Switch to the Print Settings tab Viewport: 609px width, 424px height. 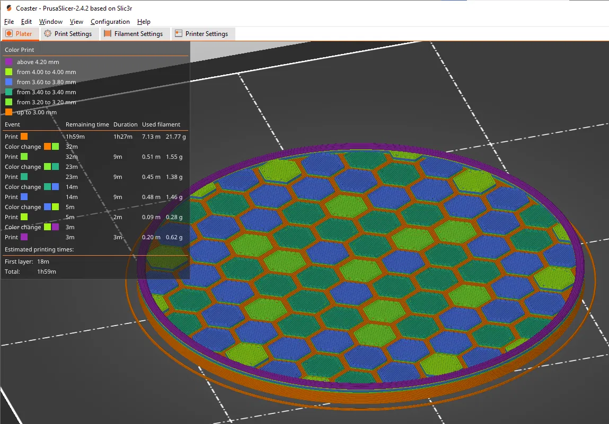pos(69,34)
